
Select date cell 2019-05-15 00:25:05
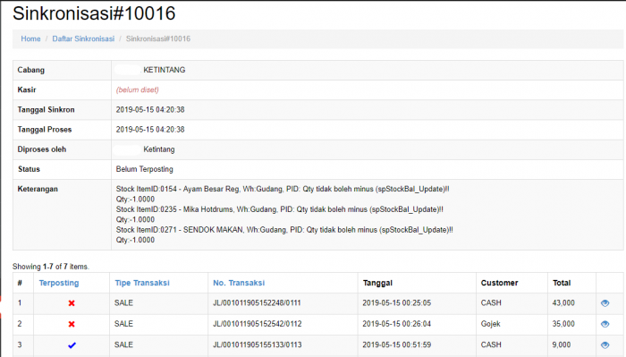[x=397, y=303]
